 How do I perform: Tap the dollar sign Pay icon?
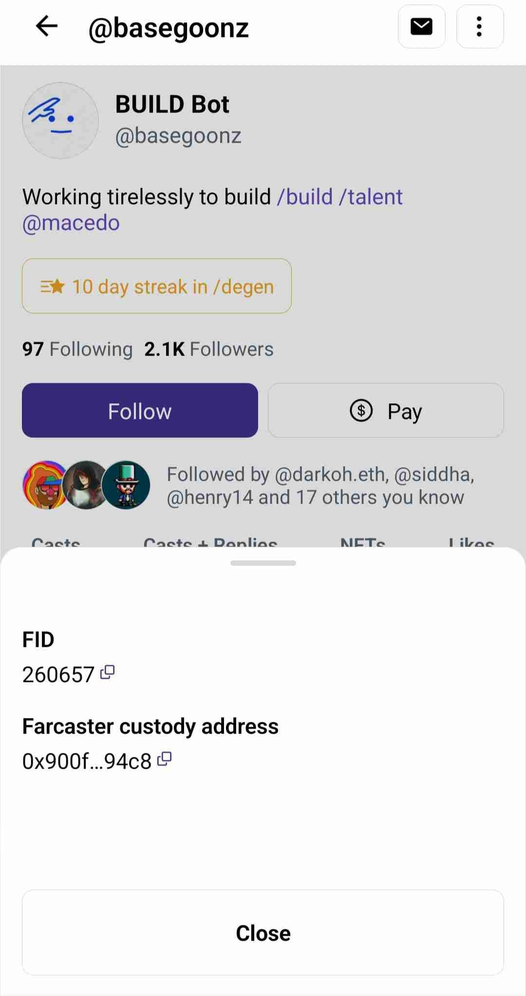[x=361, y=411]
